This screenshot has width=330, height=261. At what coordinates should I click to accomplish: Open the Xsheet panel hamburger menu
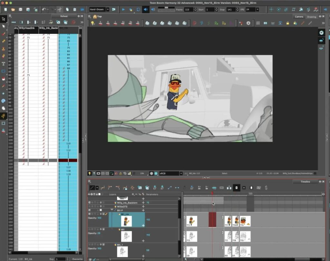tap(10, 16)
